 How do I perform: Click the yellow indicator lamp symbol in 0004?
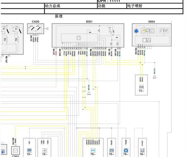click(x=144, y=31)
